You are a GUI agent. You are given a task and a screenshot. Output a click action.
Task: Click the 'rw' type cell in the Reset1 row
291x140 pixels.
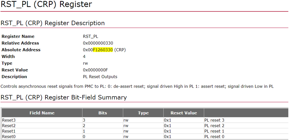coord(143,131)
